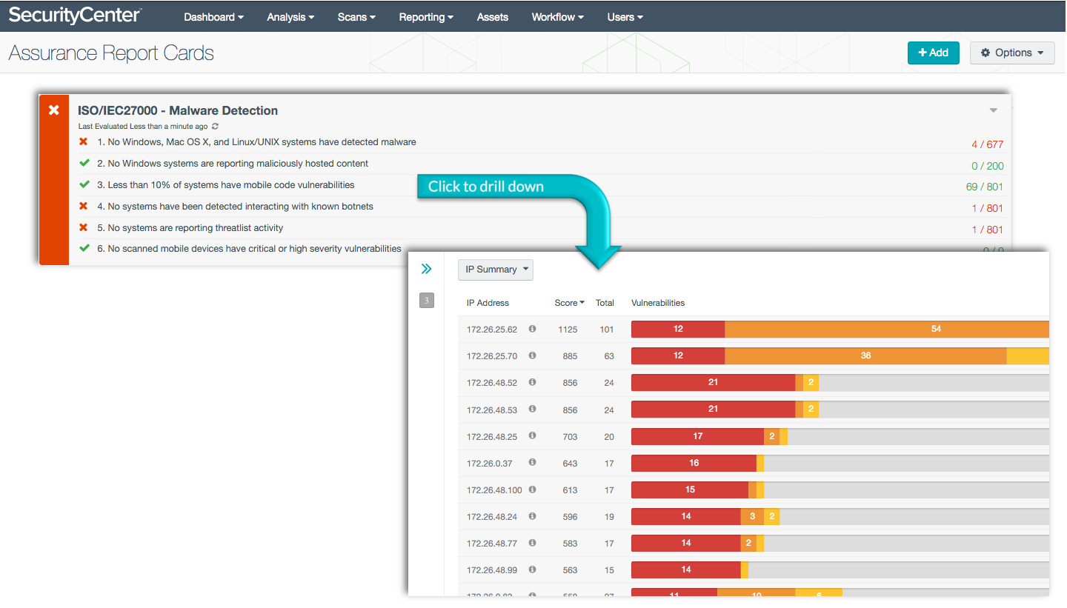Click info icon beside 172.26.25.70
Screen dimensions: 1067x608
[x=532, y=355]
